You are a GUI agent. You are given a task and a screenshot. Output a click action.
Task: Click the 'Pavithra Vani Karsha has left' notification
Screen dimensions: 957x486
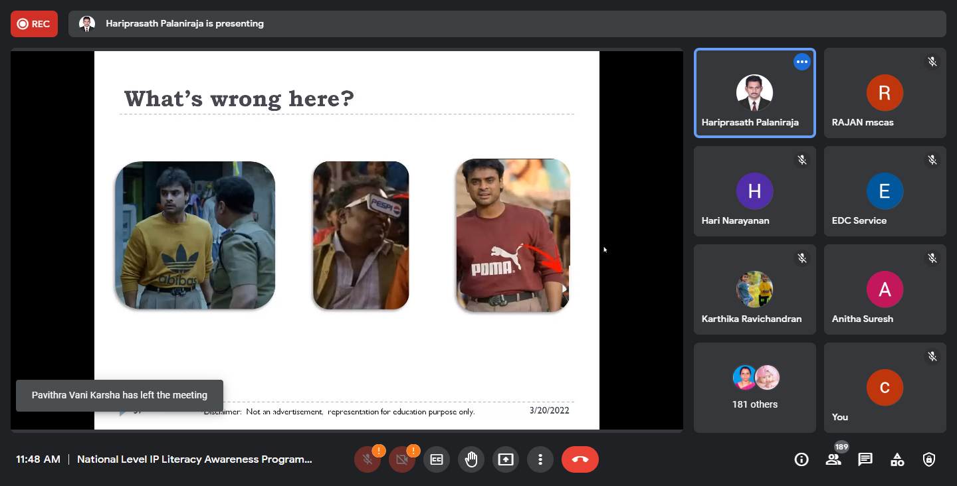click(120, 395)
